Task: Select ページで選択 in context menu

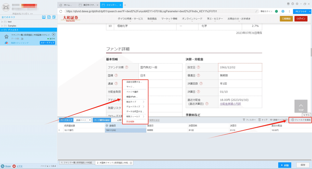Action: coord(132,92)
